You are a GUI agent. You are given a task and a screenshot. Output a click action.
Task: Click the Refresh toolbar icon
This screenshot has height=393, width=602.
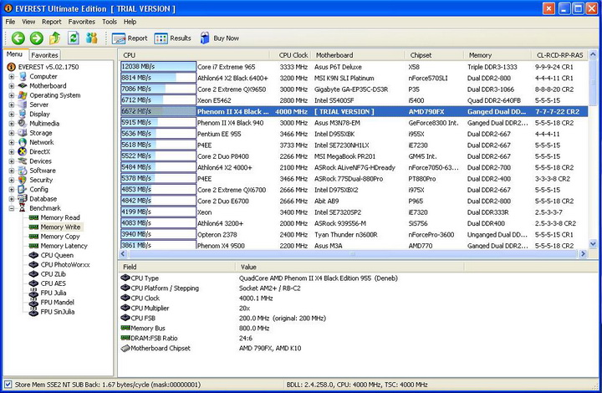(x=74, y=38)
